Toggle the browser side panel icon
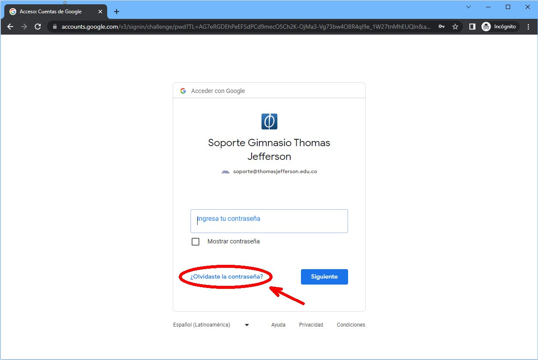The width and height of the screenshot is (538, 360). tap(472, 27)
